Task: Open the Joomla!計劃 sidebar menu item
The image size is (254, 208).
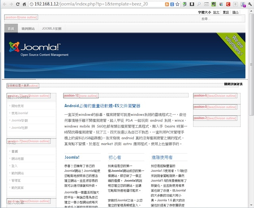Action: click(19, 120)
